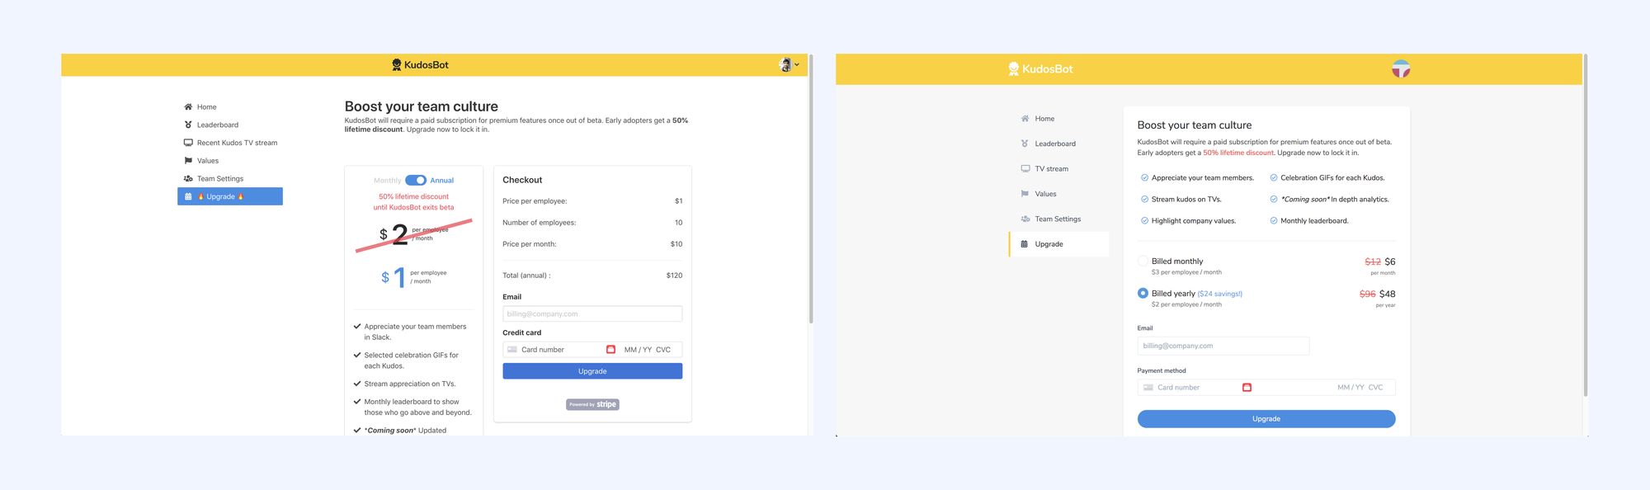
Task: Click the red icon in the left Card number field
Action: click(610, 350)
